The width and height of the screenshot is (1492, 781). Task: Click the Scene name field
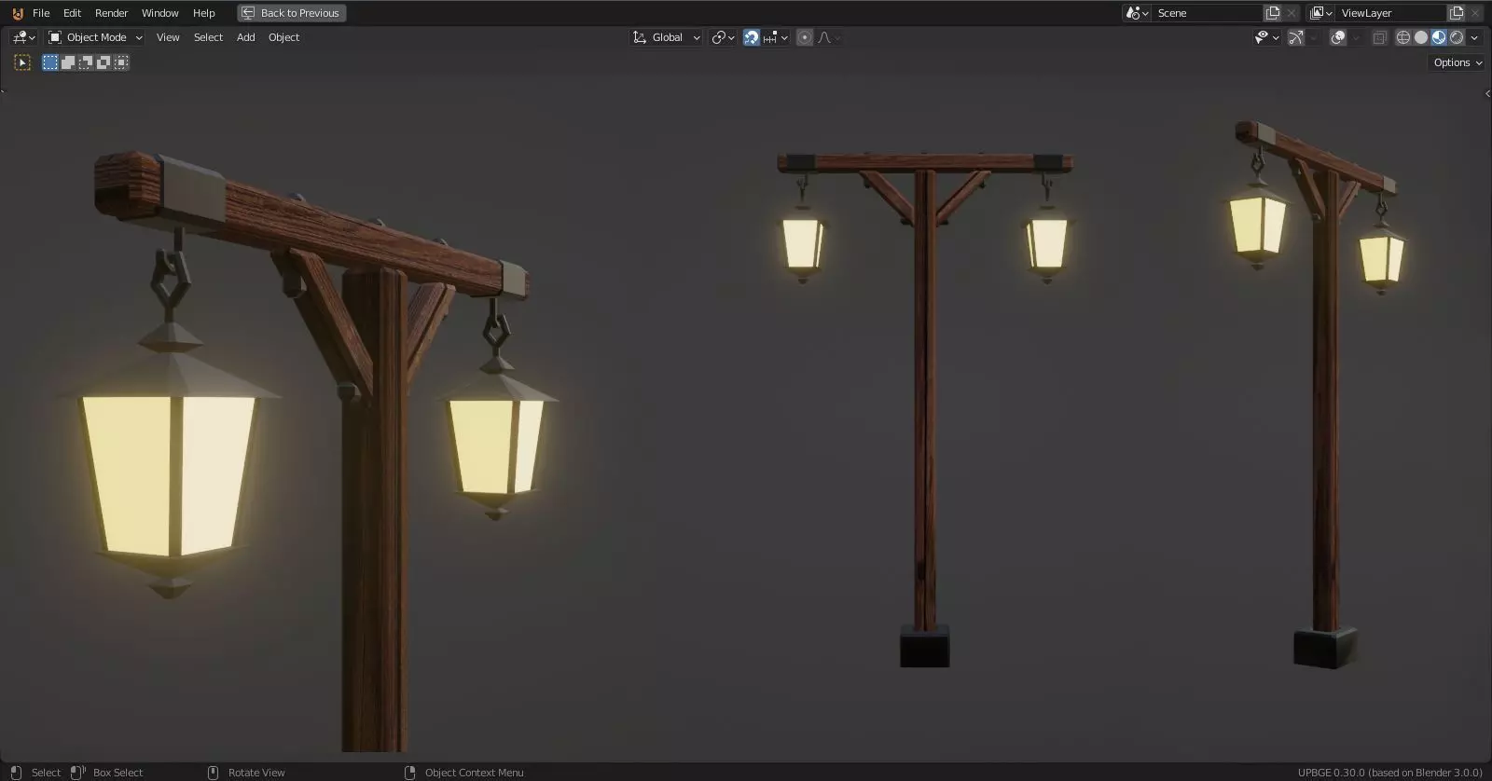[1208, 13]
